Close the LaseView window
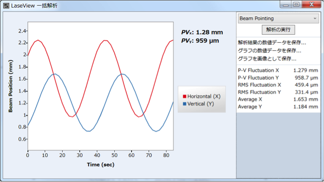324x182 pixels. pos(311,4)
